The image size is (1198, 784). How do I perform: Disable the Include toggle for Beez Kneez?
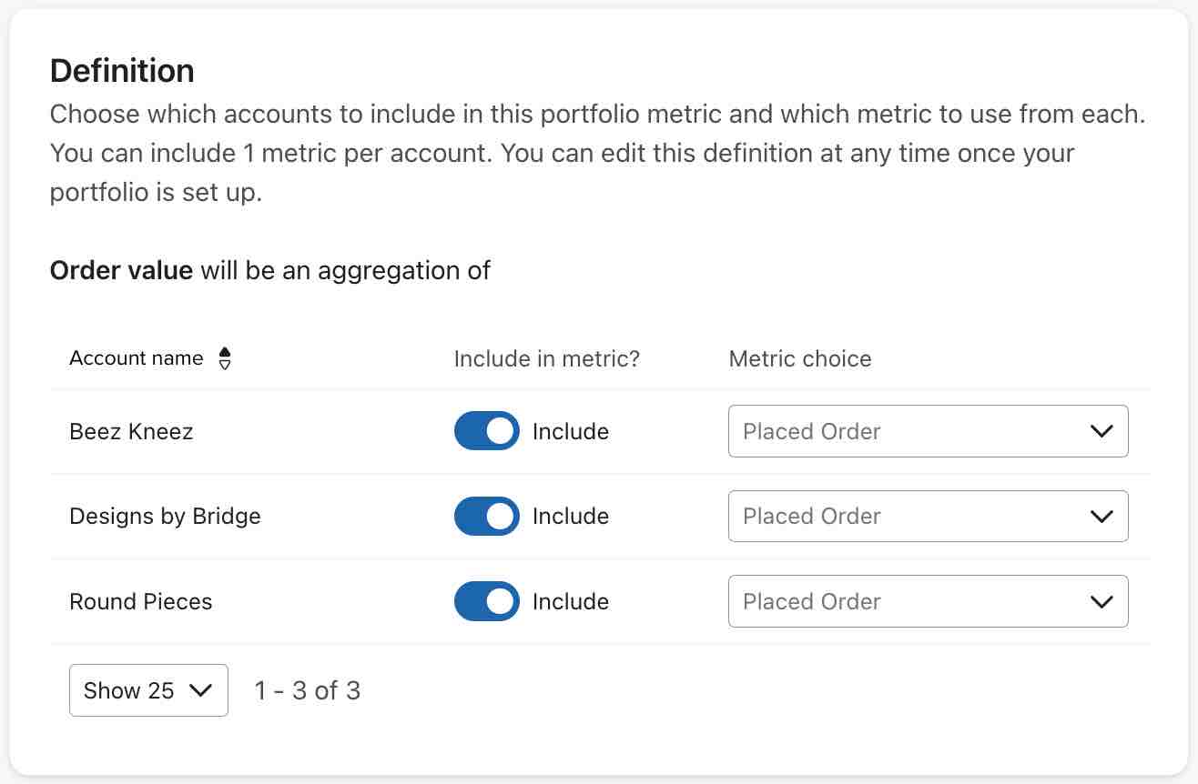point(486,431)
